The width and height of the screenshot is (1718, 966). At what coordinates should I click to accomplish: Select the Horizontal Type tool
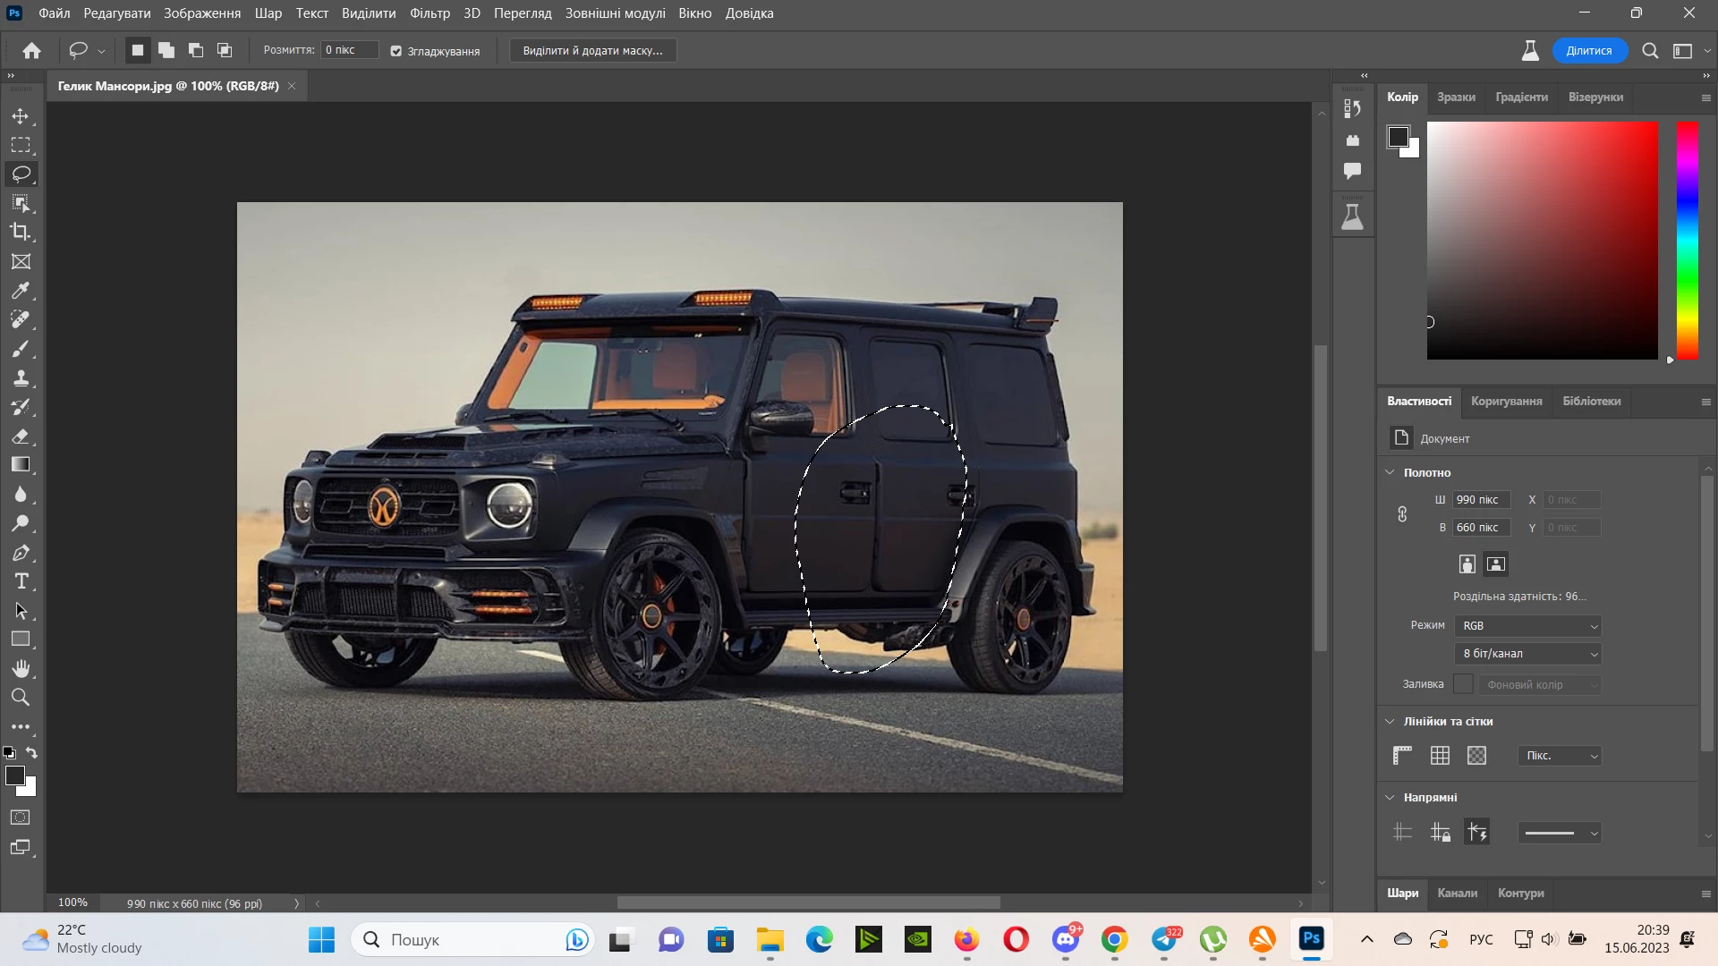21,581
